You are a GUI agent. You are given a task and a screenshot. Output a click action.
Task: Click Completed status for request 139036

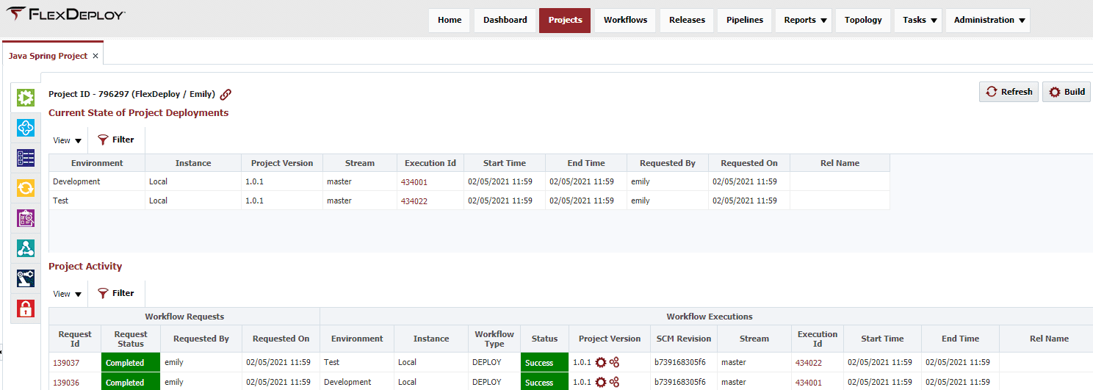click(x=131, y=382)
